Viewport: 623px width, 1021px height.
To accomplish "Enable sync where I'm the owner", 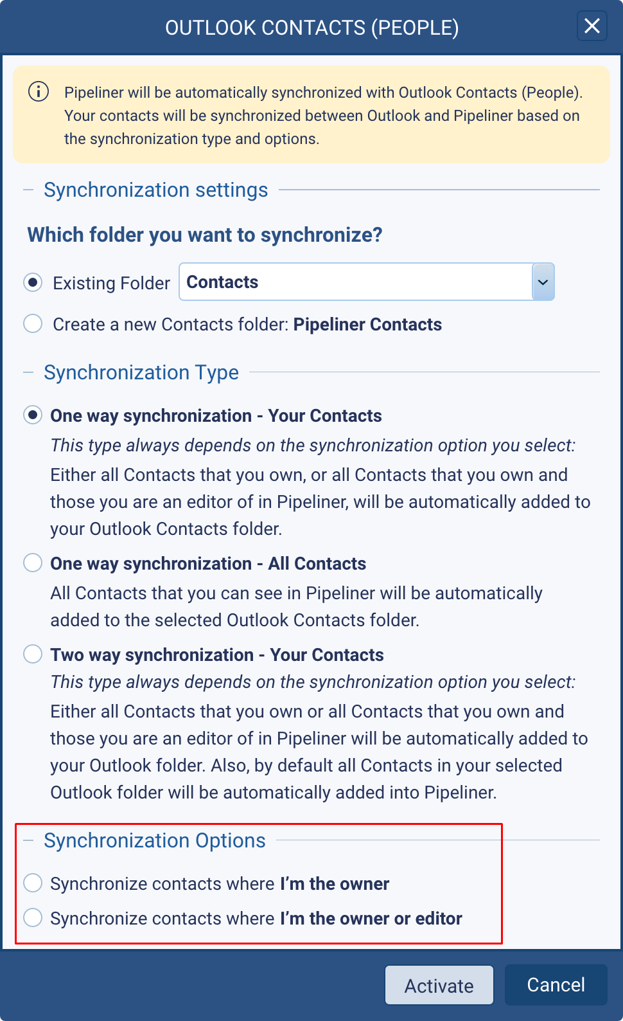I will click(x=33, y=883).
